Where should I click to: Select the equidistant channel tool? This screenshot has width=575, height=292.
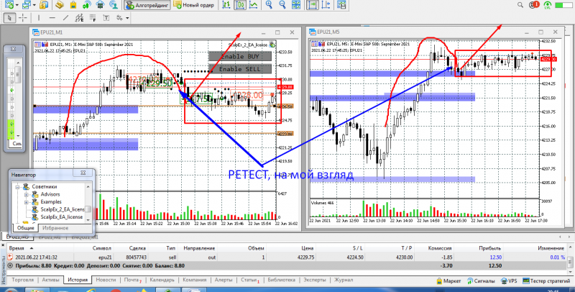(x=79, y=17)
